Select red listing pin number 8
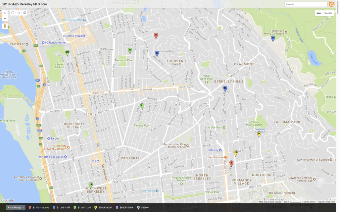This screenshot has height=212, width=339. coord(156,36)
